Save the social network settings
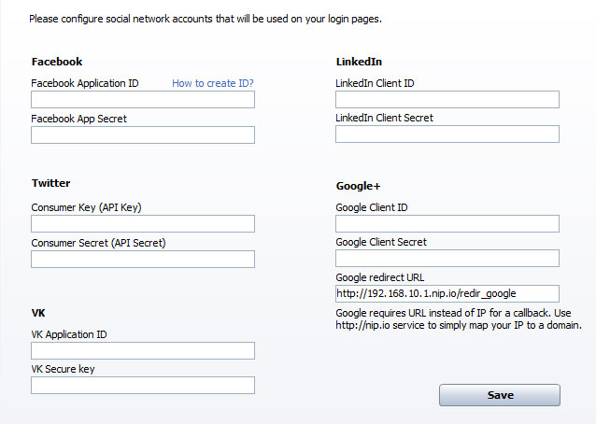 (x=500, y=395)
